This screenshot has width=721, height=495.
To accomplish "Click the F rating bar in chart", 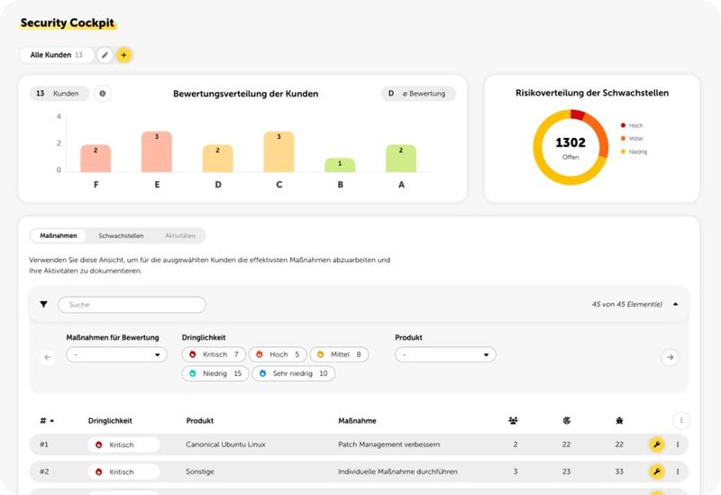I will pyautogui.click(x=96, y=159).
